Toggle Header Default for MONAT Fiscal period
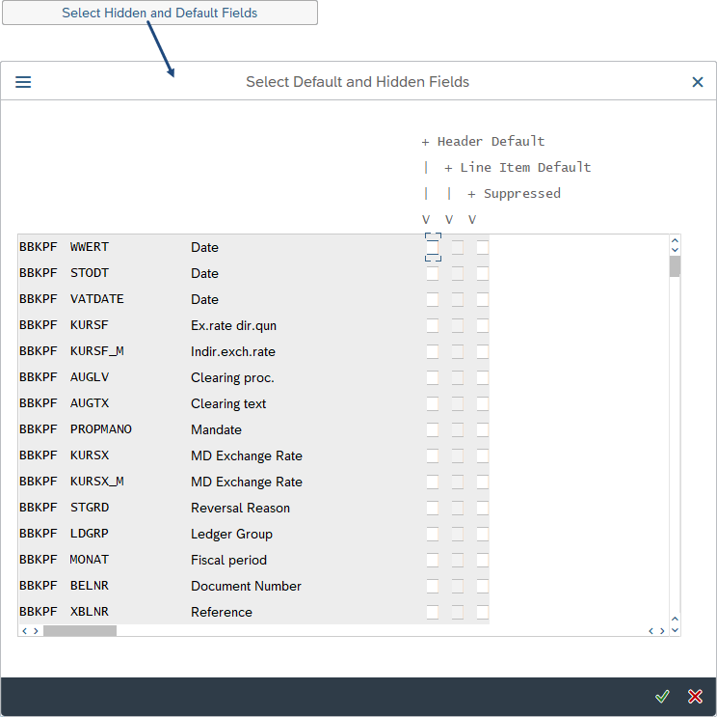Viewport: 717px width, 717px height. [x=433, y=561]
